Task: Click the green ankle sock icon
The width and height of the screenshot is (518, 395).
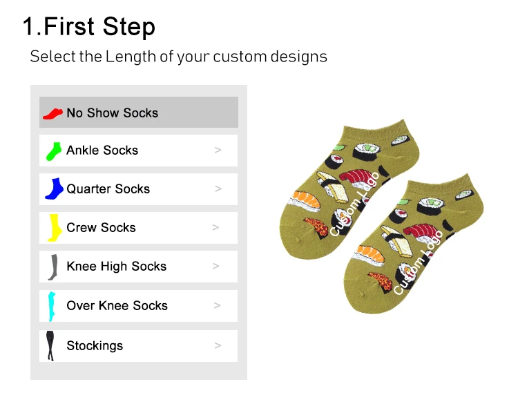Action: click(54, 151)
